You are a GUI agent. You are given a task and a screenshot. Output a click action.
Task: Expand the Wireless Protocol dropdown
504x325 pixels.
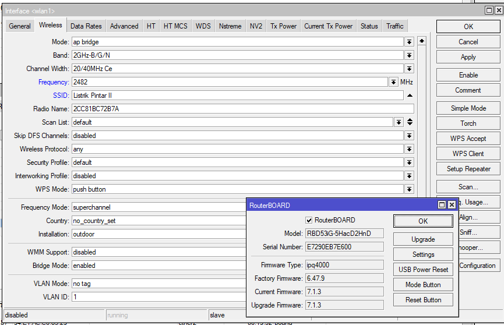coord(409,149)
